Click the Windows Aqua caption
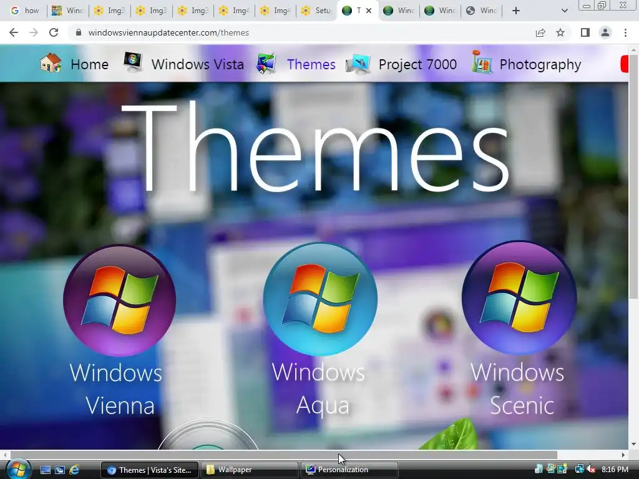 [x=319, y=389]
